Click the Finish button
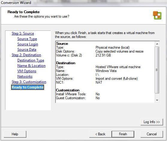The image size is (167, 141). [123, 134]
